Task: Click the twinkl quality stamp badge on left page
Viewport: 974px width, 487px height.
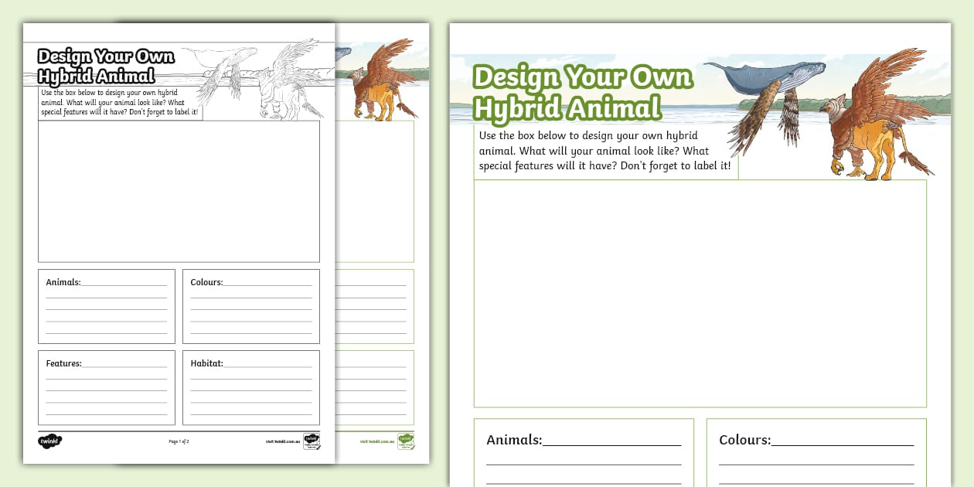Action: [x=312, y=441]
